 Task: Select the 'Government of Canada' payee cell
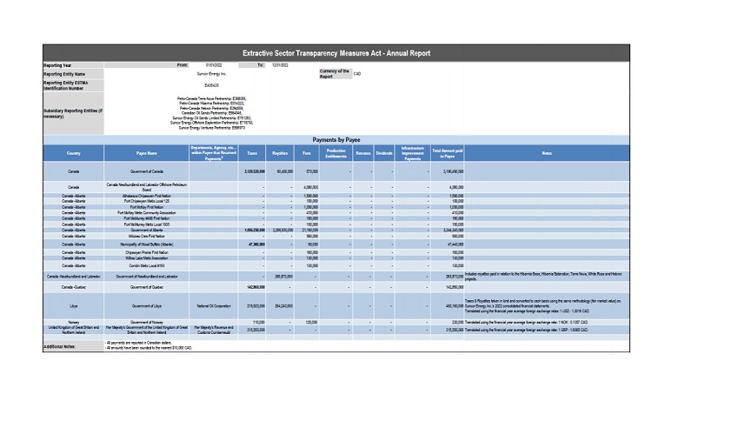(x=147, y=171)
